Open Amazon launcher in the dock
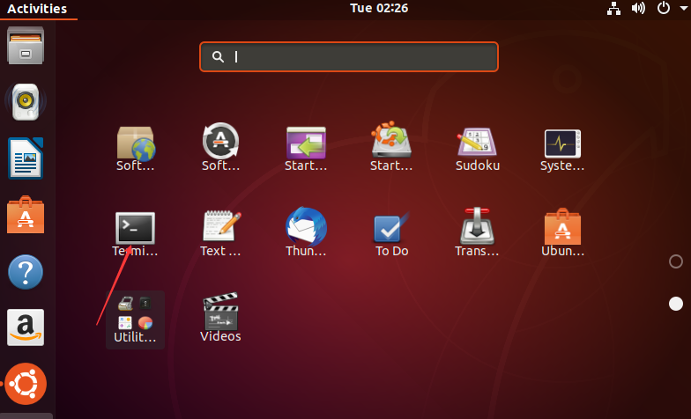This screenshot has width=691, height=419. [26, 327]
